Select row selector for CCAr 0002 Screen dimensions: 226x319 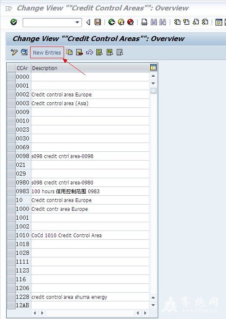tap(11, 94)
